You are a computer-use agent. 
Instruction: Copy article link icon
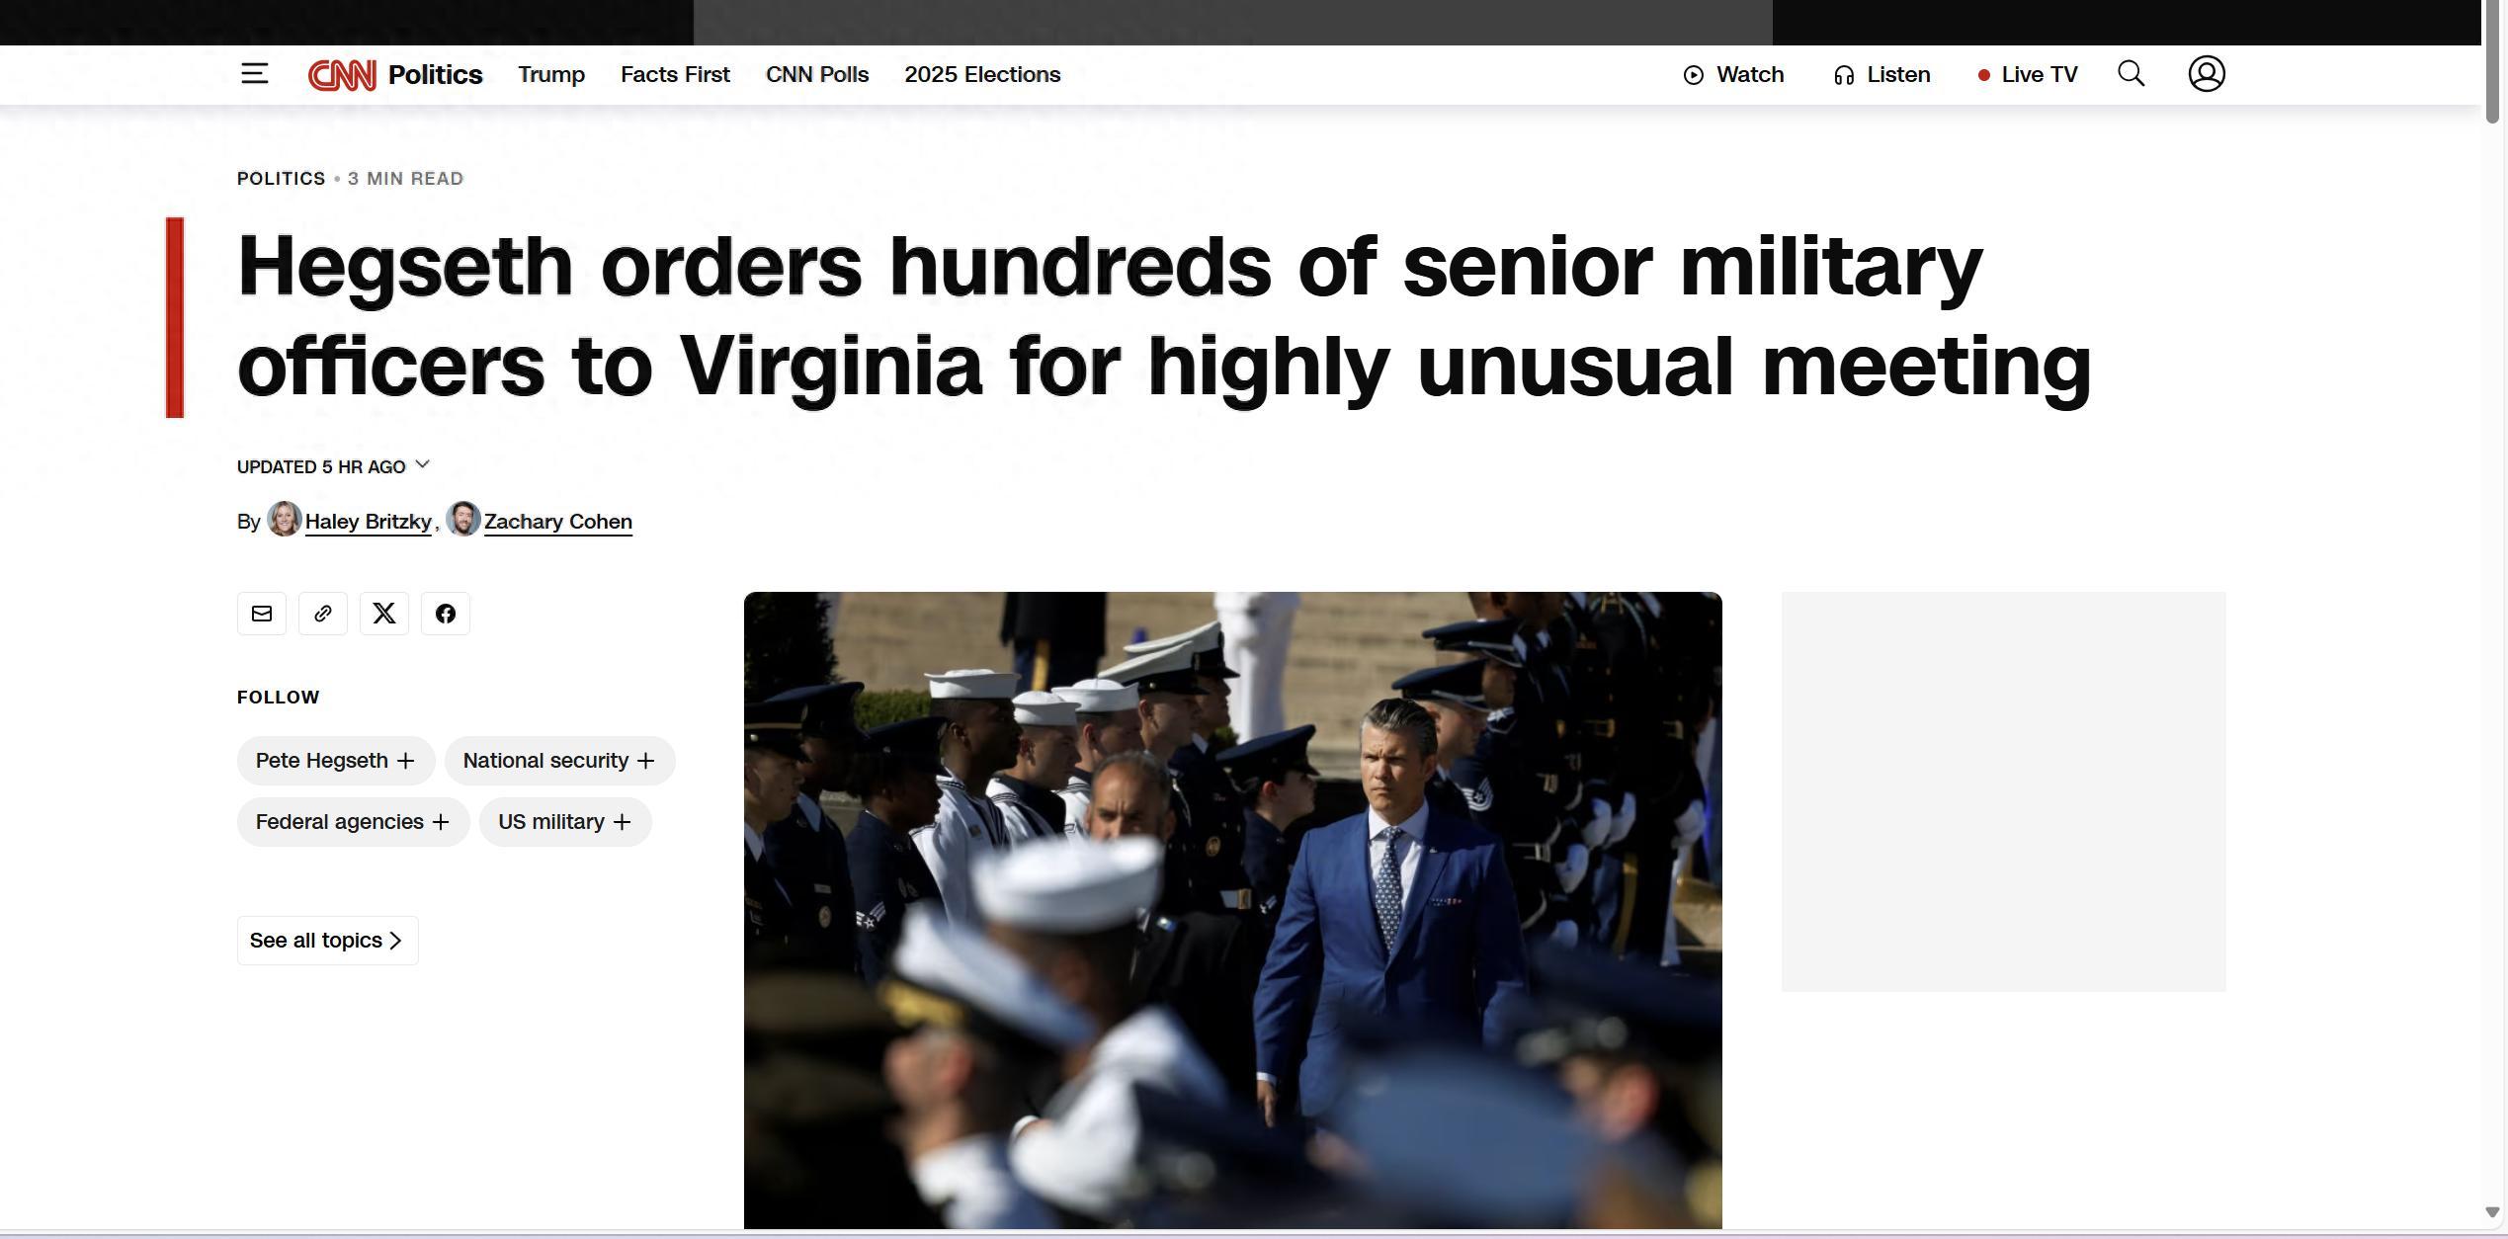tap(323, 614)
